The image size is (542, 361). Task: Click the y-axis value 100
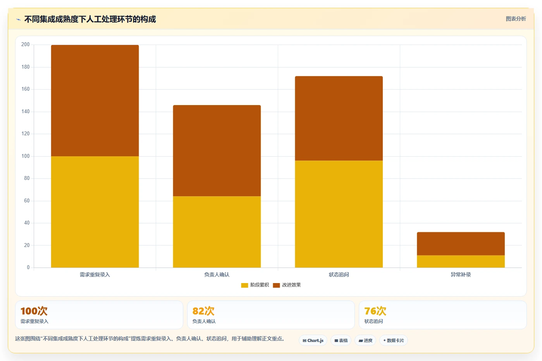pos(26,156)
